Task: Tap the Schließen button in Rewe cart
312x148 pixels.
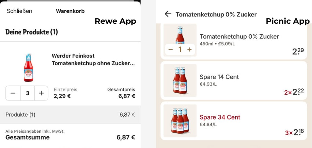Action: (x=19, y=11)
